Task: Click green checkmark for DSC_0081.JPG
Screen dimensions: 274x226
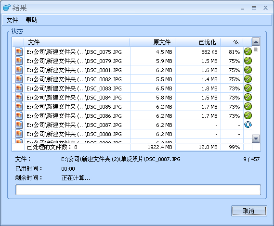Action: pyautogui.click(x=248, y=70)
